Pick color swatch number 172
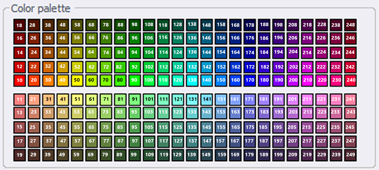The width and height of the screenshot is (379, 170). [x=250, y=67]
